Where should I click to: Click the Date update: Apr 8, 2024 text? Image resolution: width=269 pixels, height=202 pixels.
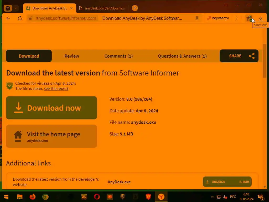point(134,111)
